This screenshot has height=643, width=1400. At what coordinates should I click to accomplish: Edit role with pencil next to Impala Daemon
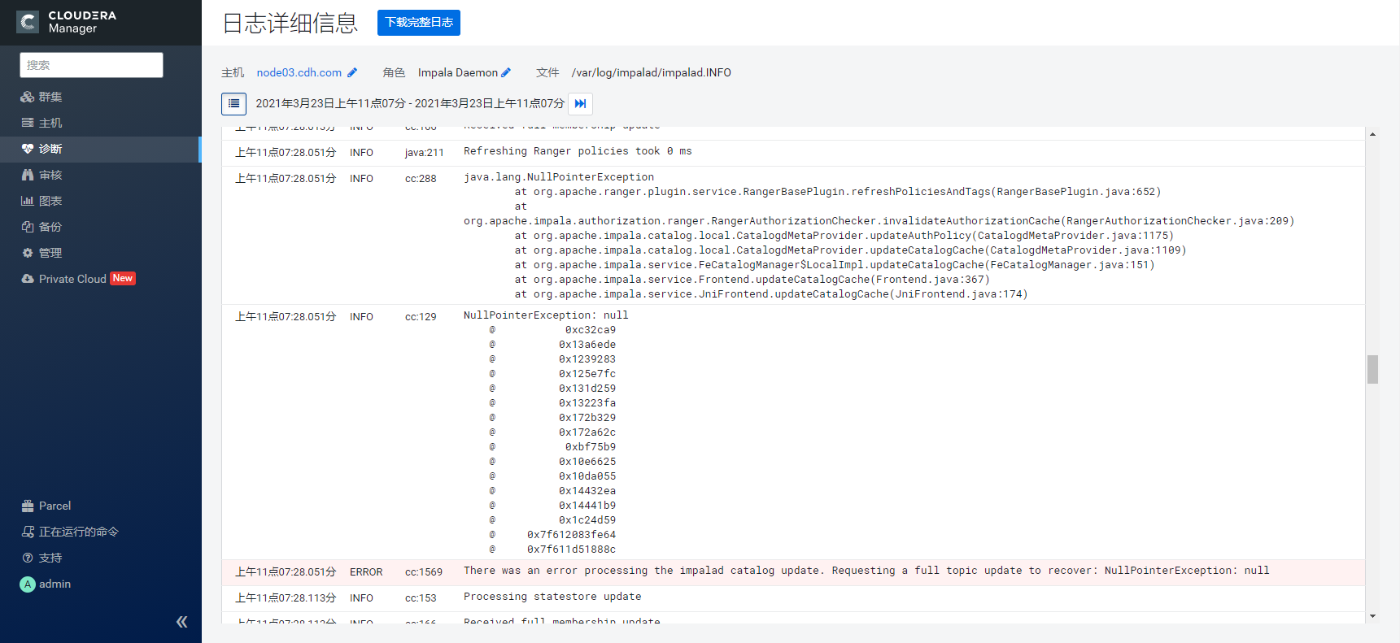(506, 72)
